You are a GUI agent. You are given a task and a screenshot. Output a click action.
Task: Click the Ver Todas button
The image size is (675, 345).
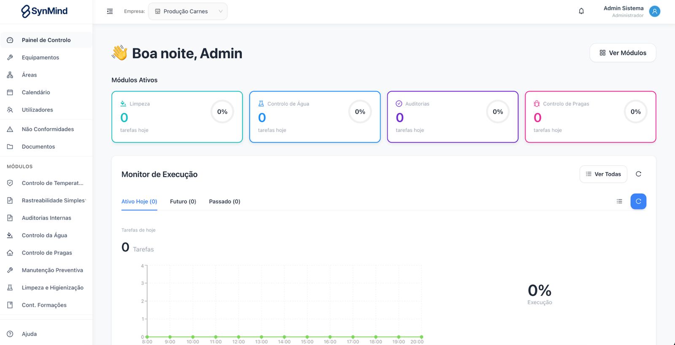click(x=603, y=174)
